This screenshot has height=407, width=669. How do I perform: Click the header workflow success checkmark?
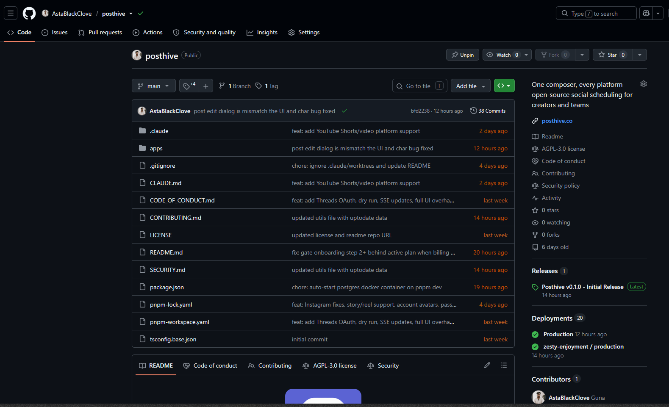141,14
